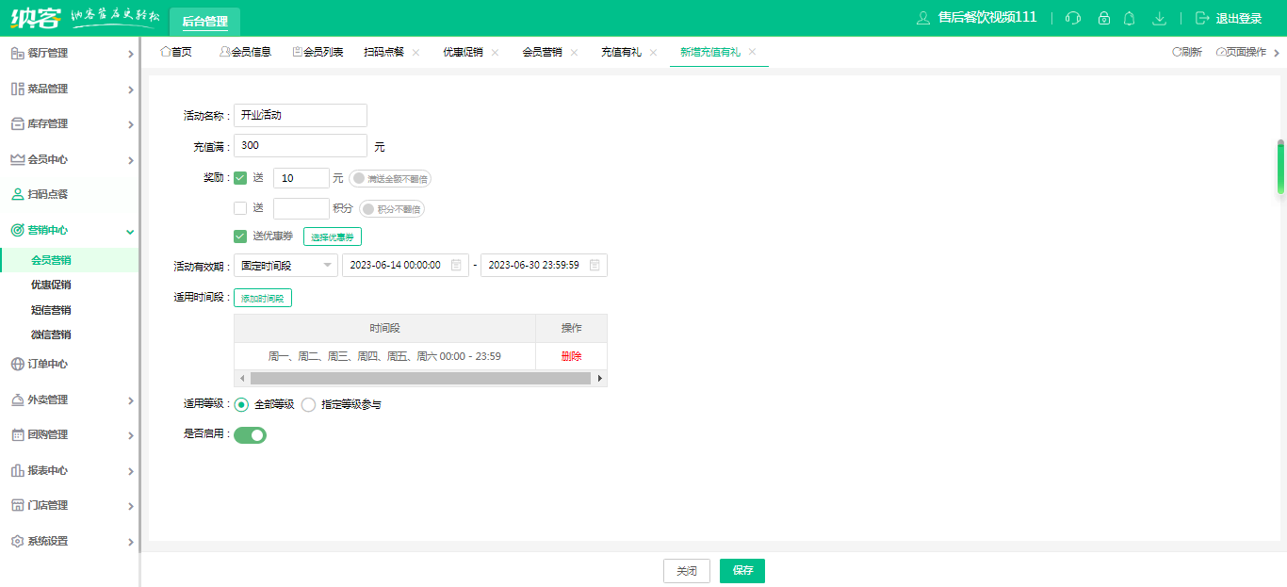Open the 固定时间段 validity dropdown

pyautogui.click(x=285, y=266)
